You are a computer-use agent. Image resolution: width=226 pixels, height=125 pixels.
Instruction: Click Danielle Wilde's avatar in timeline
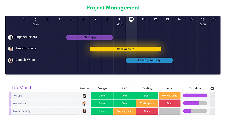pyautogui.click(x=11, y=60)
